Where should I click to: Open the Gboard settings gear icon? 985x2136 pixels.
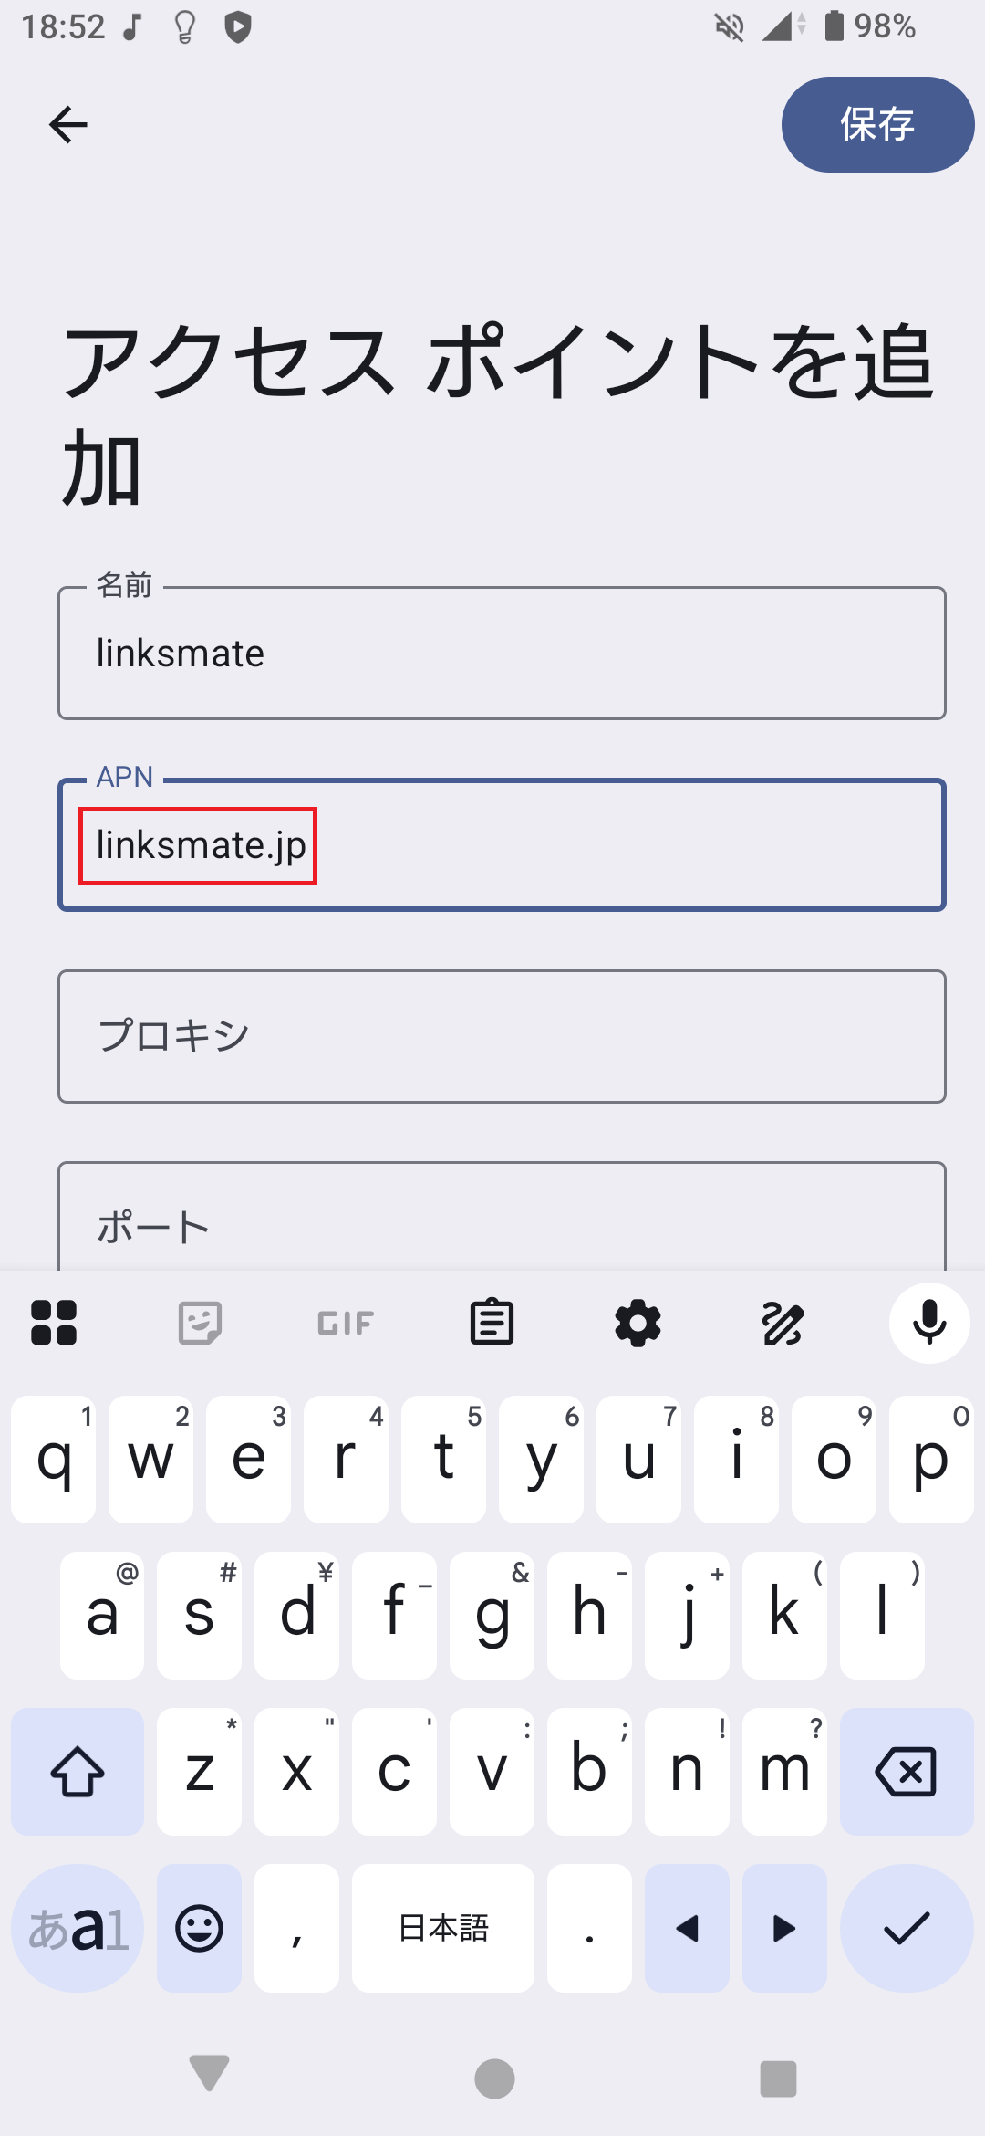point(637,1322)
